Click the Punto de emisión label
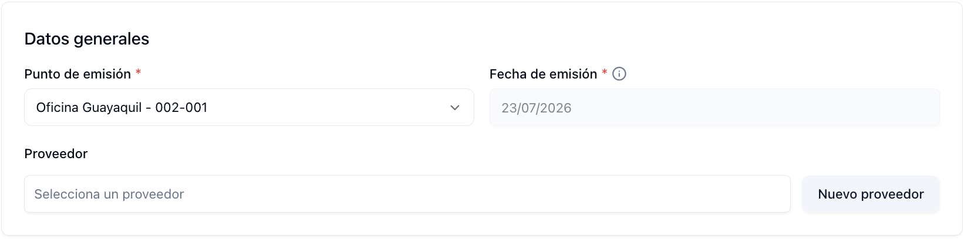 tap(77, 74)
